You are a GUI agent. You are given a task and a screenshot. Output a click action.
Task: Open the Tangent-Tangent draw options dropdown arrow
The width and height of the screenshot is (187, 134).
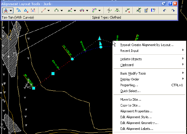click(11, 11)
